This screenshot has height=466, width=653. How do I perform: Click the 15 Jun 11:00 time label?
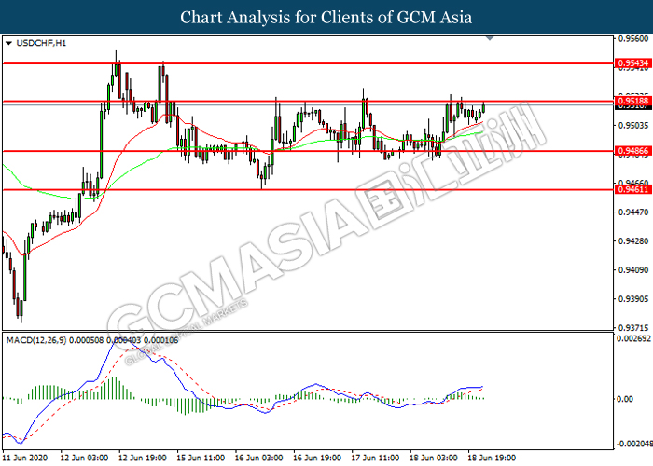[201, 458]
